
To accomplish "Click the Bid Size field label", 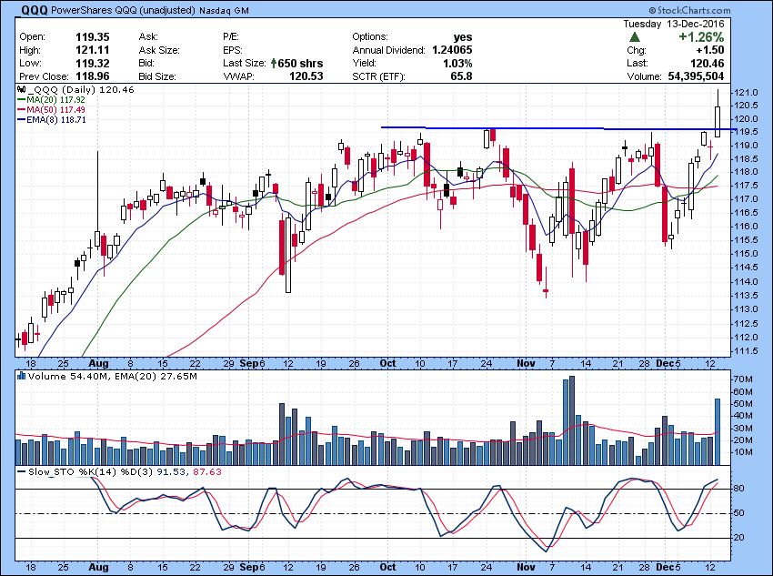I will point(156,76).
